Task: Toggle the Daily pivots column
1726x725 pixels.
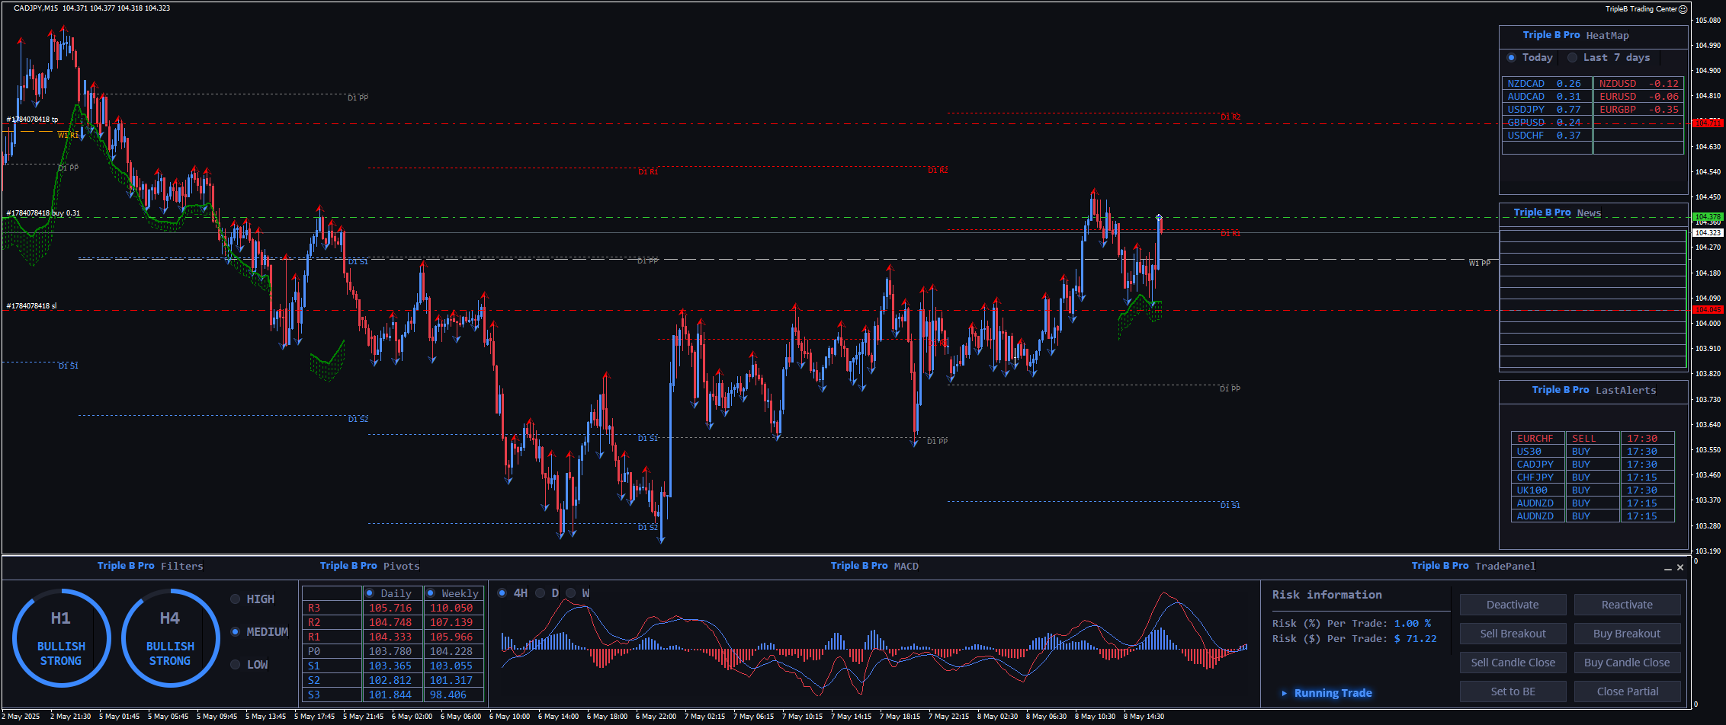Action: point(370,593)
